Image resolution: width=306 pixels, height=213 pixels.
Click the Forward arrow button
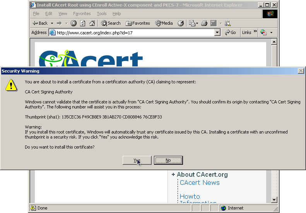[59, 24]
